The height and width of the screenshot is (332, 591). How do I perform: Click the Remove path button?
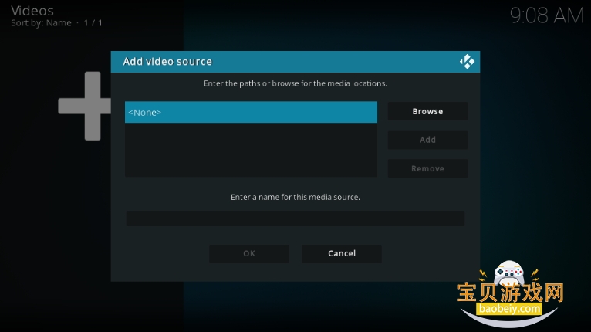point(427,168)
